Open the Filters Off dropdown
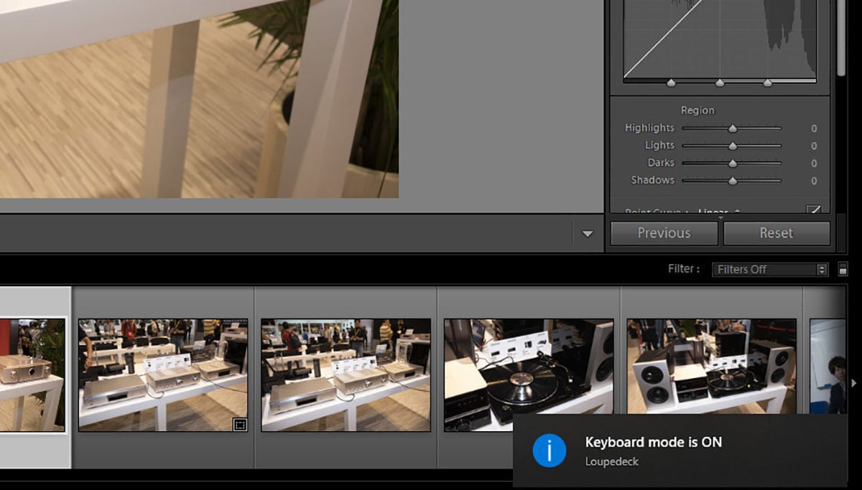The height and width of the screenshot is (490, 862). [770, 270]
